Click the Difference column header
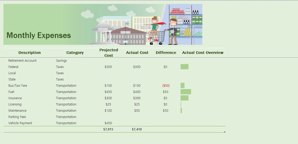The width and height of the screenshot is (298, 144). [x=166, y=53]
